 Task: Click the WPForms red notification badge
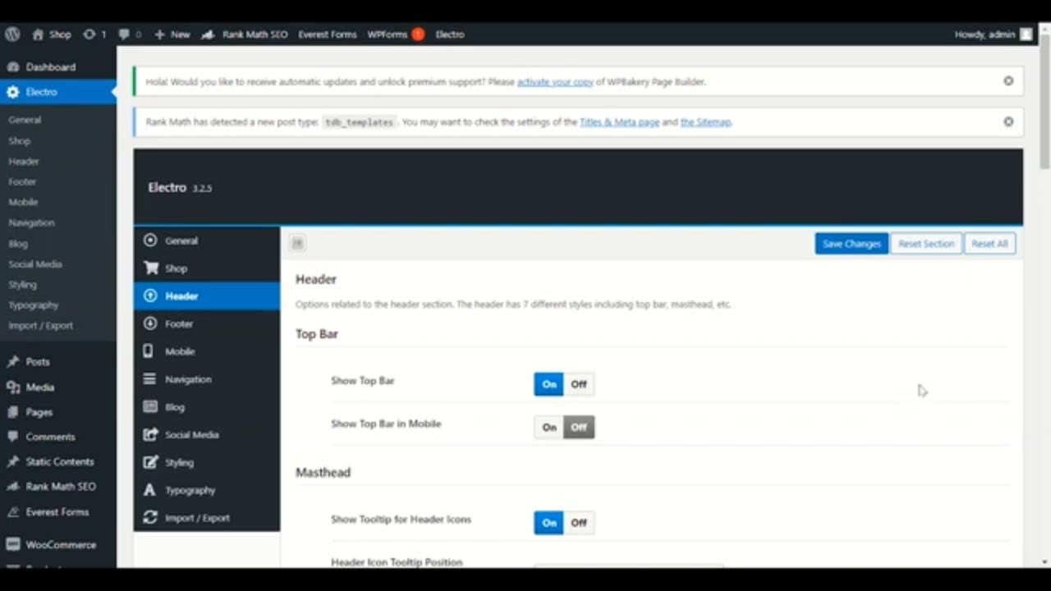click(x=418, y=34)
